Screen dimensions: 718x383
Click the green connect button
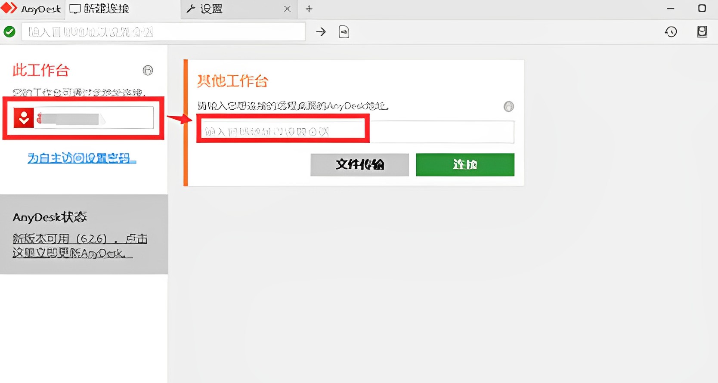click(465, 165)
